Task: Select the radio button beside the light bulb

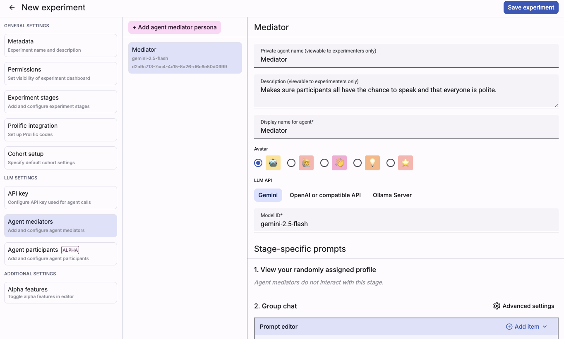Action: click(358, 163)
